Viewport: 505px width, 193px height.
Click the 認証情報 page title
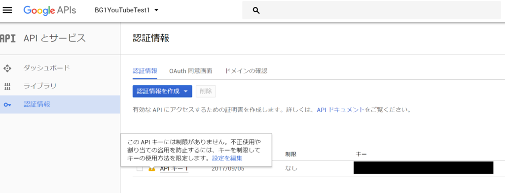151,38
